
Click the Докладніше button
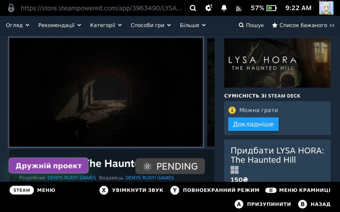253,124
